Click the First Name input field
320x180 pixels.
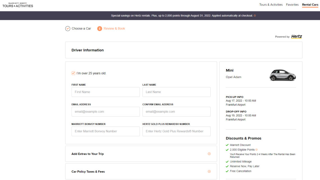(x=106, y=92)
